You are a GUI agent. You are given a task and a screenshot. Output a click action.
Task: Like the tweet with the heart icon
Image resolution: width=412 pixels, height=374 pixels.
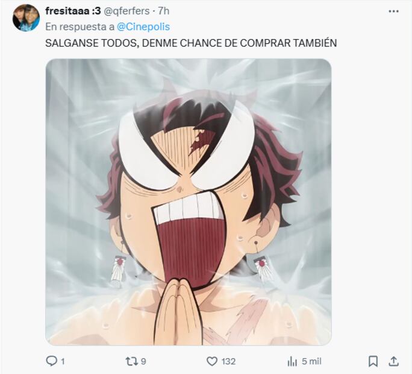coord(212,361)
